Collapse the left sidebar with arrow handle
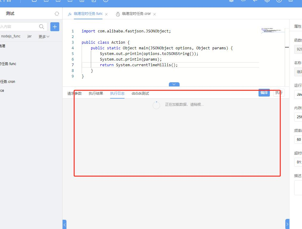 pyautogui.click(x=64, y=224)
